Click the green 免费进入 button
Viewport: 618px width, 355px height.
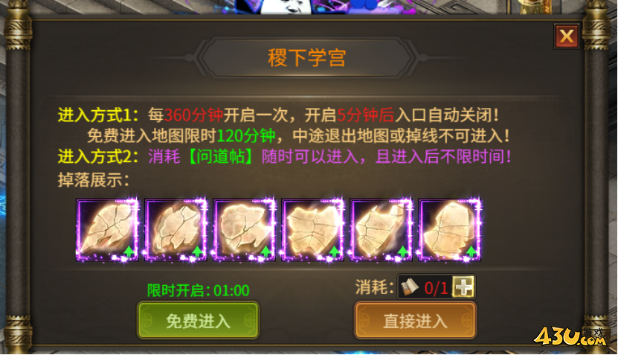(x=199, y=320)
